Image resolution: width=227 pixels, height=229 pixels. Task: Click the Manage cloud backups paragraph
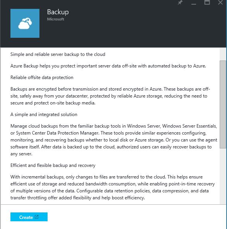click(x=114, y=140)
